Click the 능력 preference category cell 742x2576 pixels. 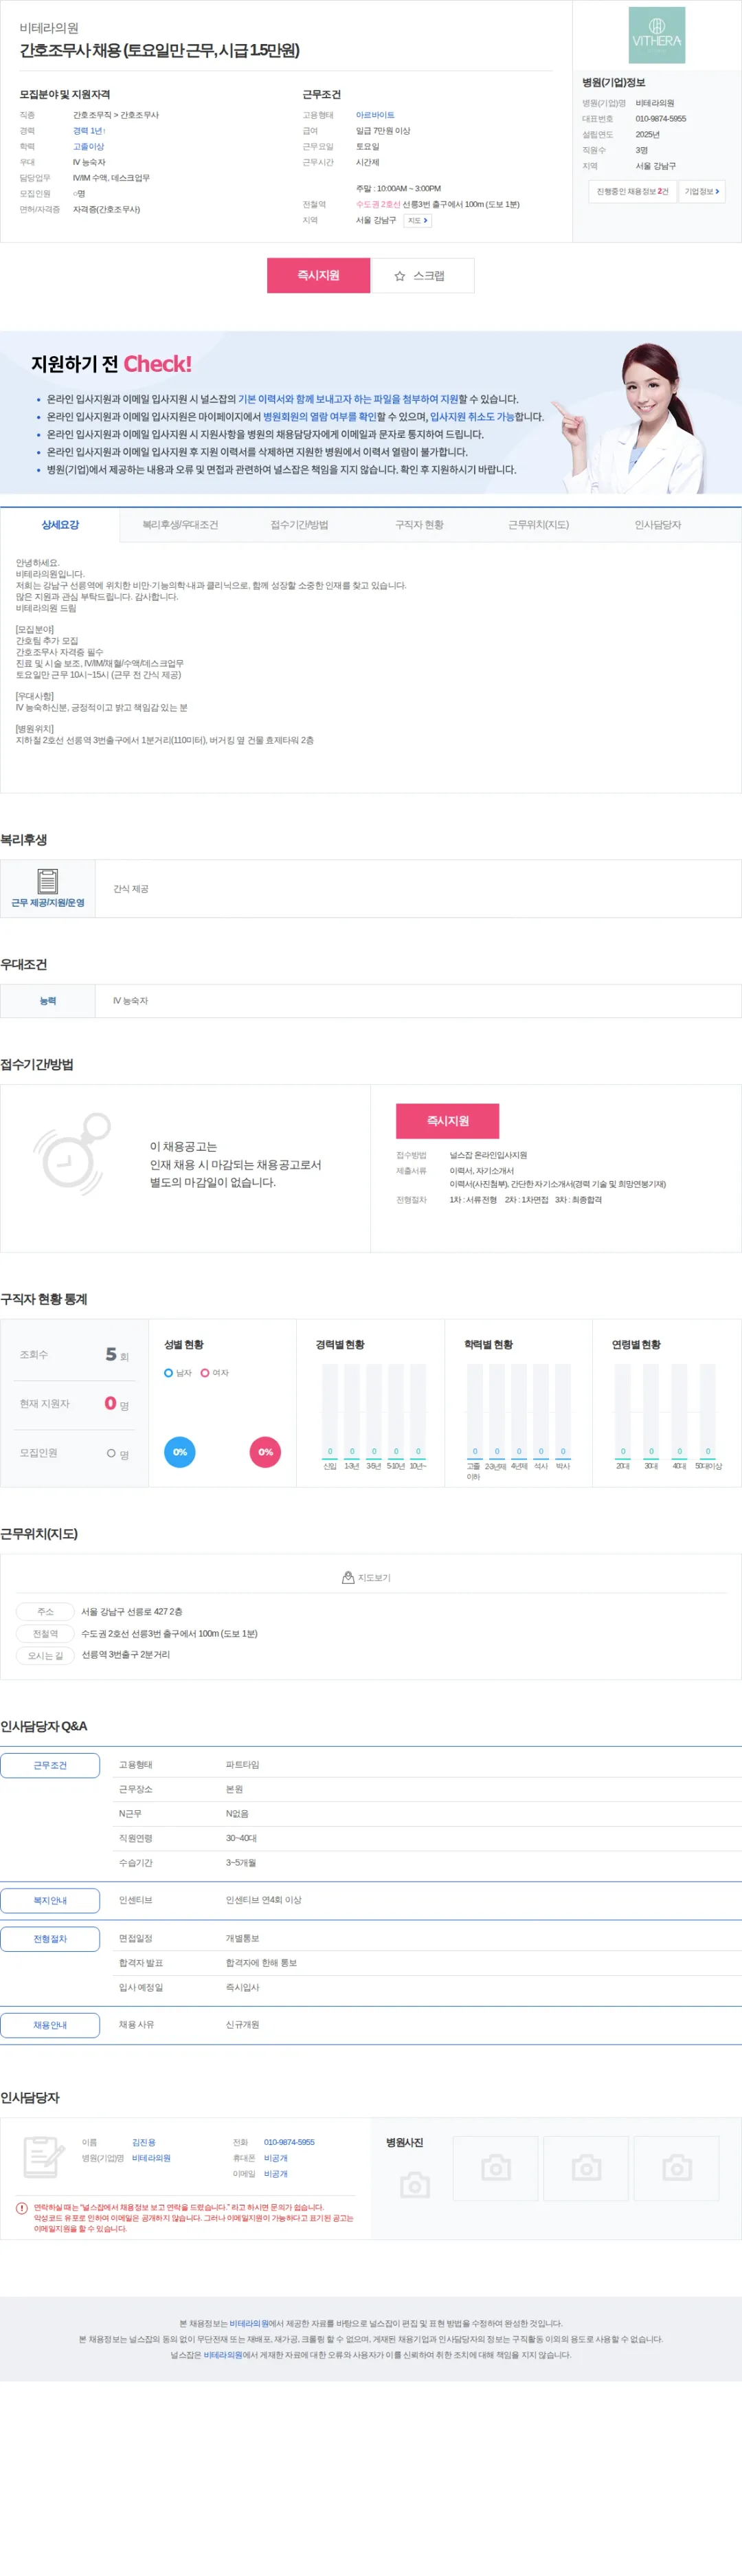(x=48, y=1001)
